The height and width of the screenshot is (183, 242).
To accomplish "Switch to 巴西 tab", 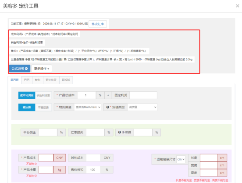I will 27,80.
